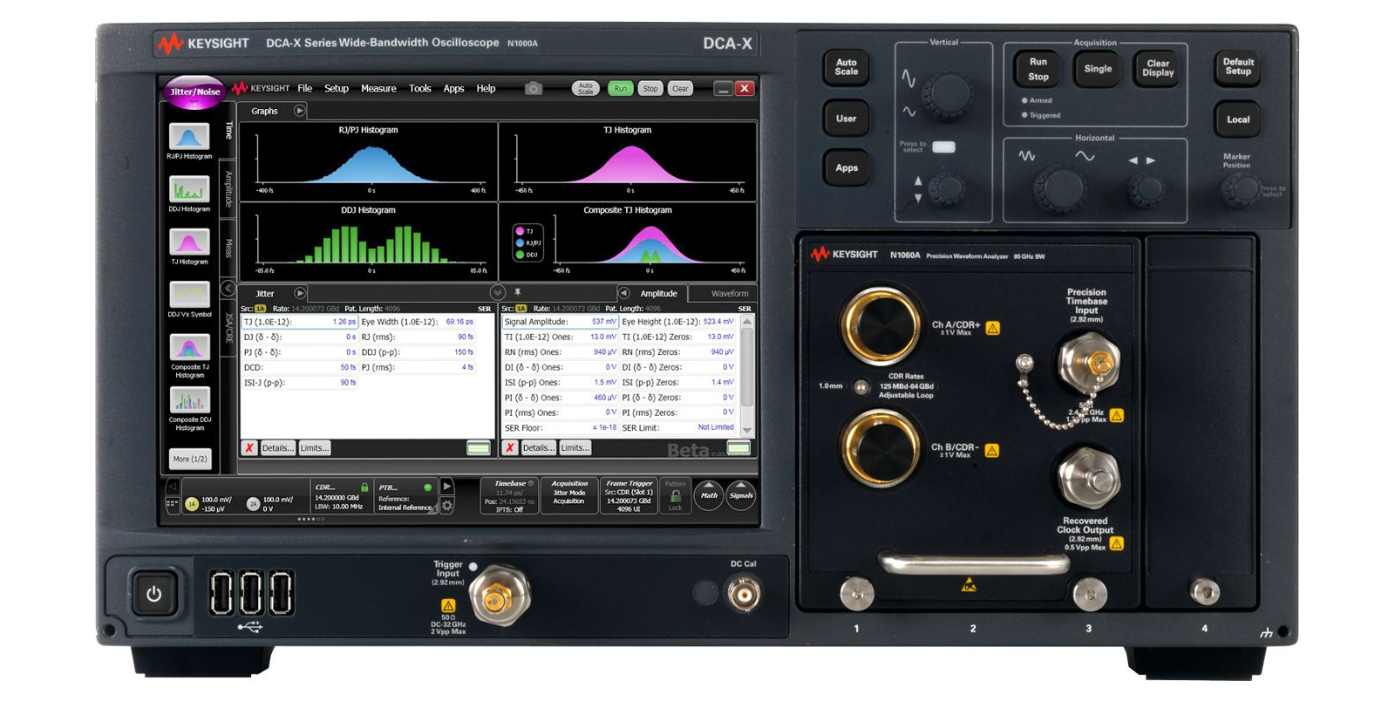Click More (1/2) in the graph sidebar
1395x702 pixels.
[190, 459]
